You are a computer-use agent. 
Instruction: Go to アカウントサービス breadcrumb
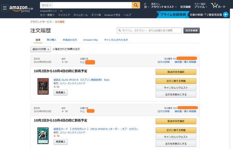(41, 22)
